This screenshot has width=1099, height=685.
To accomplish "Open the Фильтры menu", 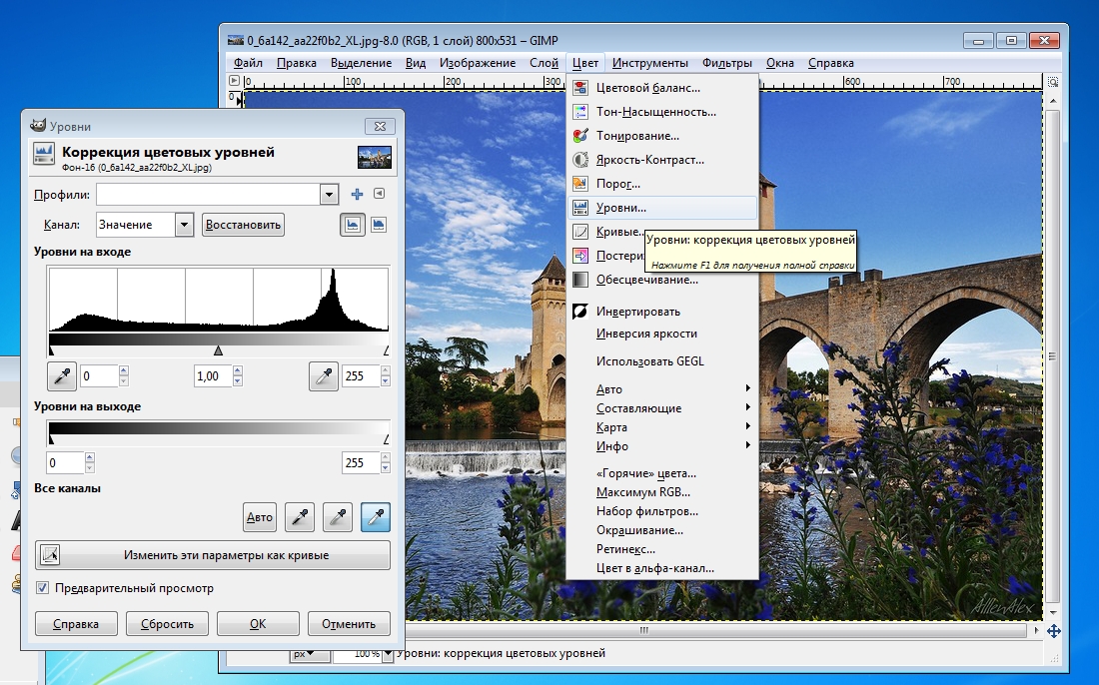I will [726, 63].
